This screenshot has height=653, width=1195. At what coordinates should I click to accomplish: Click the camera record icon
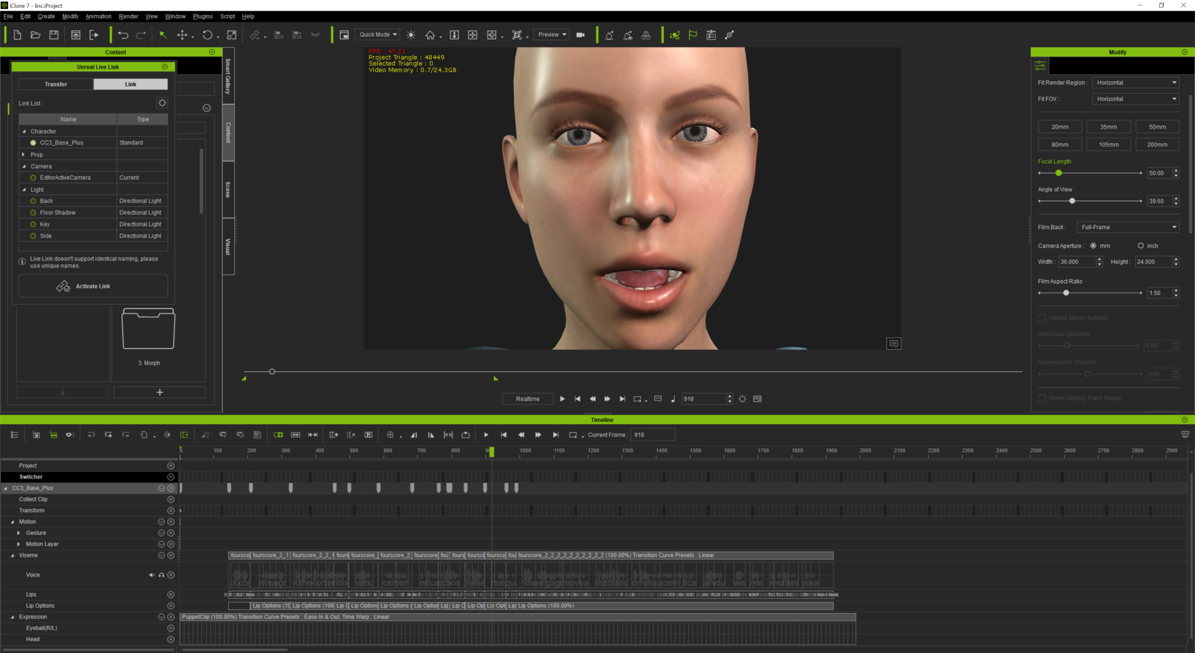(580, 35)
